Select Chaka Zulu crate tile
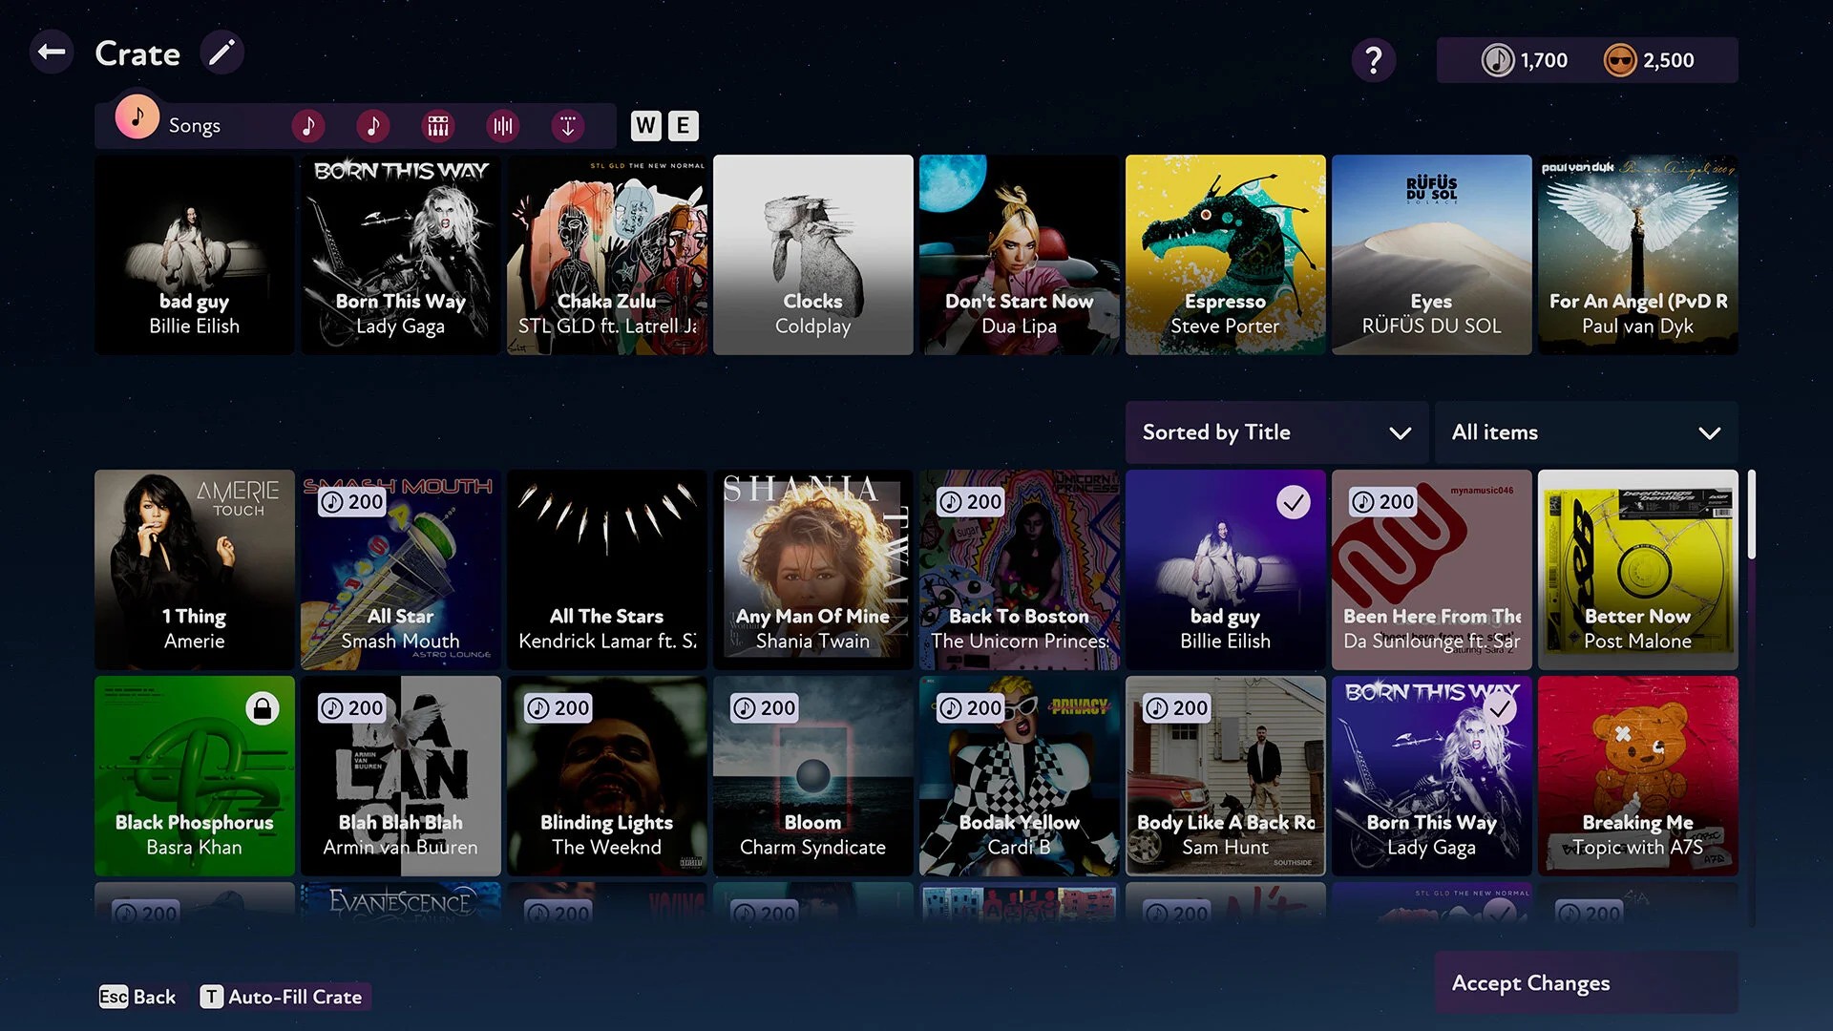Image resolution: width=1833 pixels, height=1031 pixels. (x=606, y=255)
